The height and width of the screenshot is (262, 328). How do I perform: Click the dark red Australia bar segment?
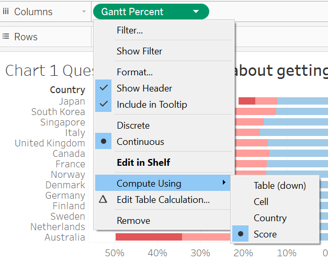(149, 237)
